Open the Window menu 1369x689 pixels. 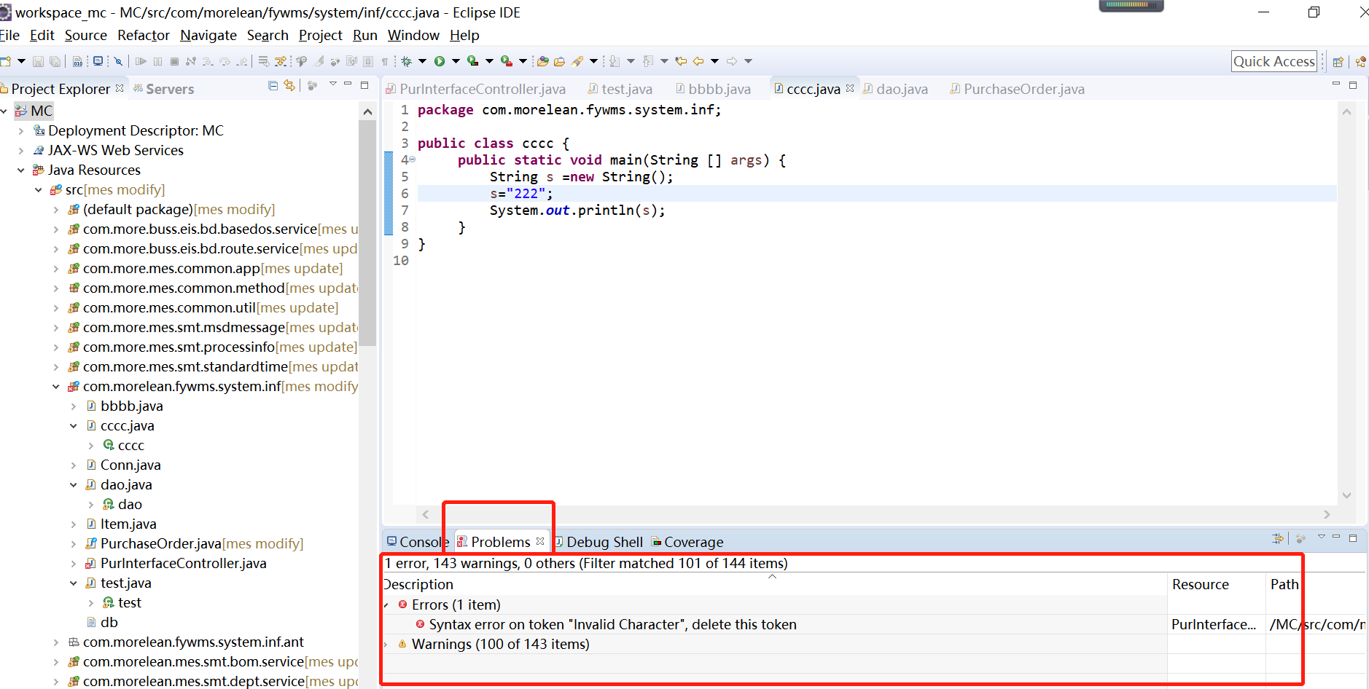(x=413, y=35)
